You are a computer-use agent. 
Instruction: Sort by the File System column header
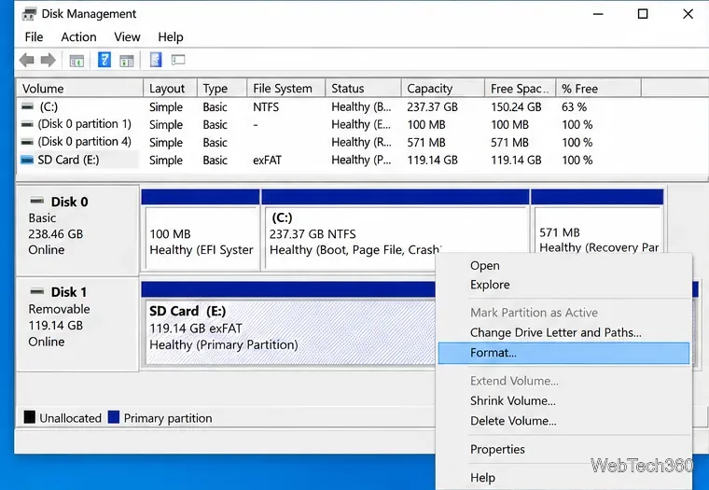point(286,89)
